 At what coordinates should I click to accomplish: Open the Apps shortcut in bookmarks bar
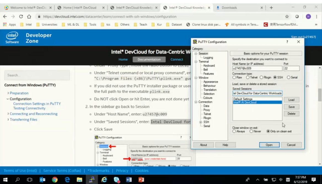click(9, 24)
